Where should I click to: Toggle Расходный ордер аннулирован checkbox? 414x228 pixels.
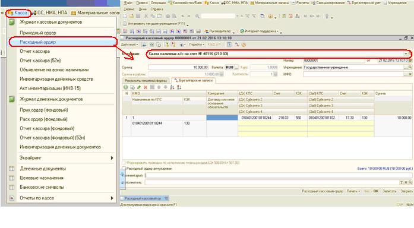point(124,169)
